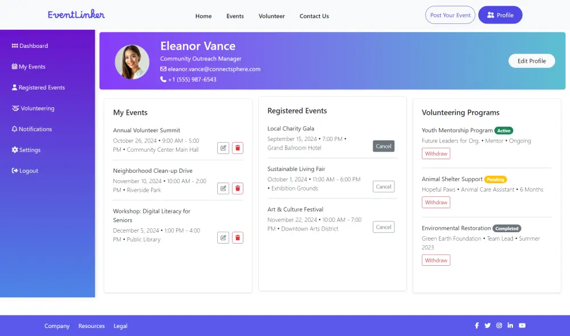This screenshot has height=336, width=570.
Task: Click the Post Your Event button
Action: click(x=450, y=15)
